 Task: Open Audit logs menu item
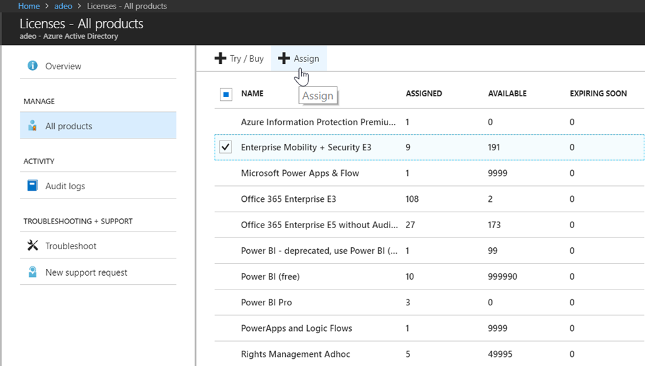(98, 186)
